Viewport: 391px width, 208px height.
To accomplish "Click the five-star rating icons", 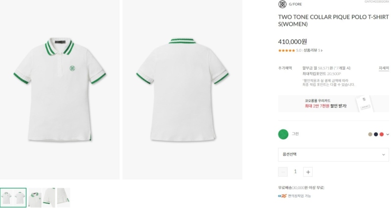I will 286,50.
